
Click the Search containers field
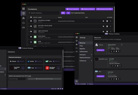point(43,13)
